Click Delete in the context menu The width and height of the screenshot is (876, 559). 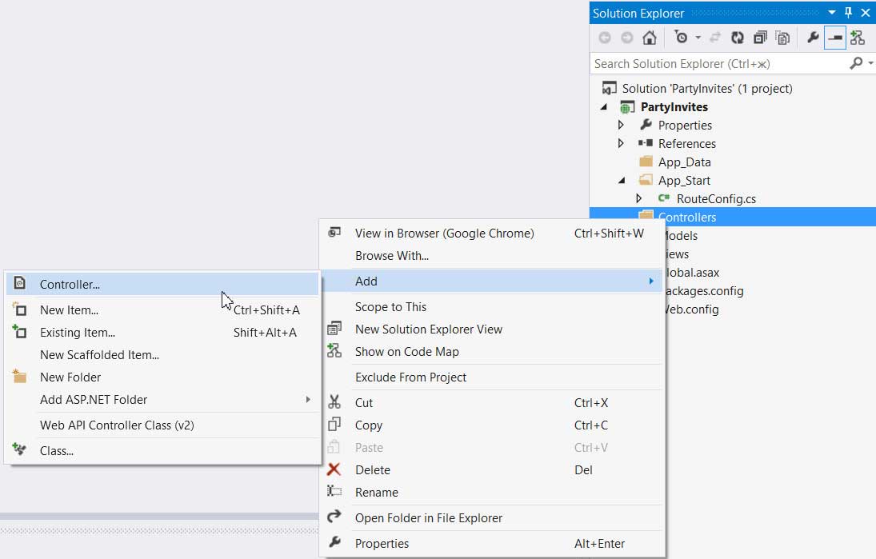click(492, 470)
